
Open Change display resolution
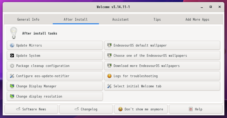coord(55,96)
